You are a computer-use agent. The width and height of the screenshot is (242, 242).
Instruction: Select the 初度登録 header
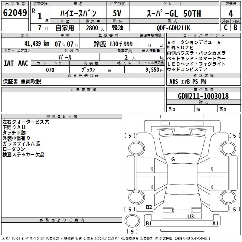(40, 4)
